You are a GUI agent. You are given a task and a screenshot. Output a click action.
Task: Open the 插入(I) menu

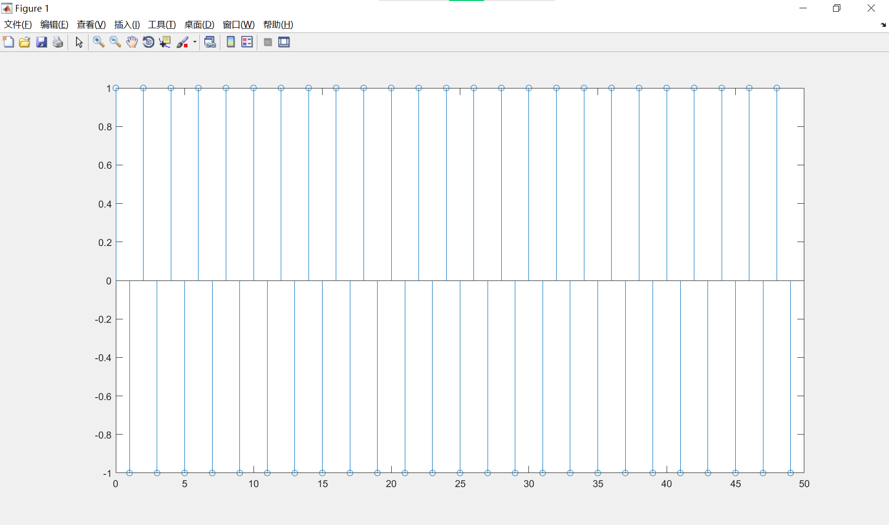(x=127, y=24)
